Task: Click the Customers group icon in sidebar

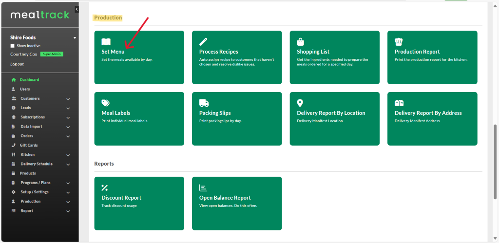Action: click(14, 98)
